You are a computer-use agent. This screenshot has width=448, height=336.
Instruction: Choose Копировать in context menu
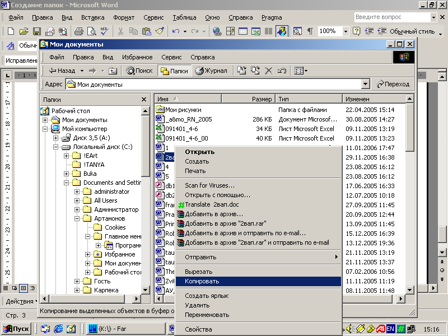pos(258,282)
